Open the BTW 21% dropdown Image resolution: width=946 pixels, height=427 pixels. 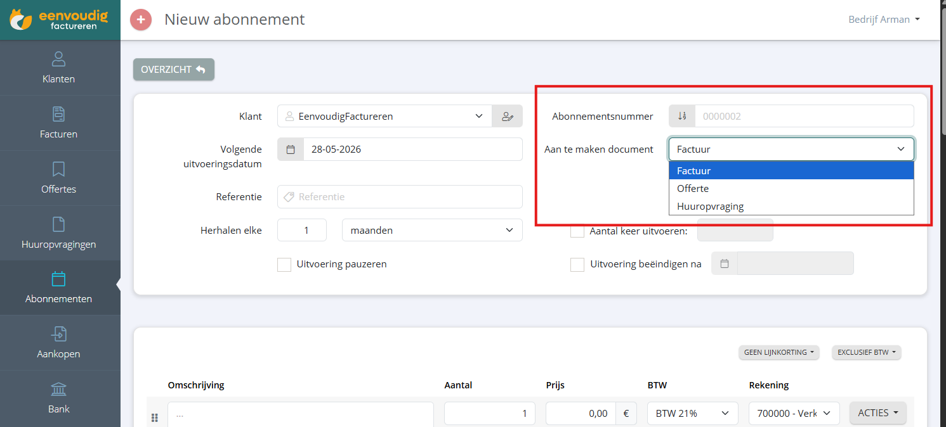693,414
